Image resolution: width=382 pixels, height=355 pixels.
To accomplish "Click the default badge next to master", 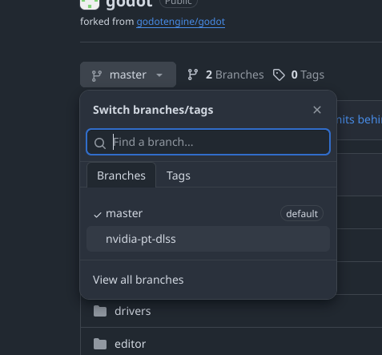I will point(302,214).
